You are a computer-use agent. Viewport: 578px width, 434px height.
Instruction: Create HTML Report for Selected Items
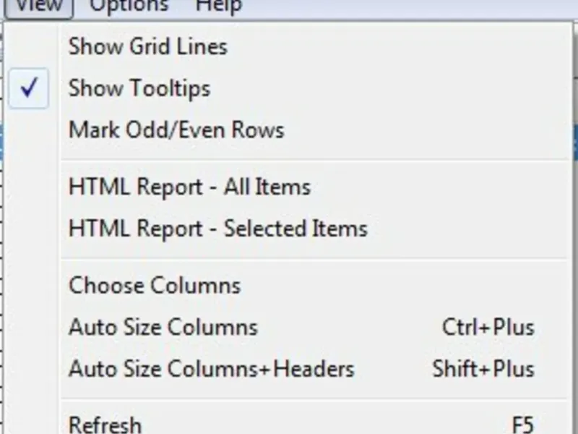coord(217,229)
